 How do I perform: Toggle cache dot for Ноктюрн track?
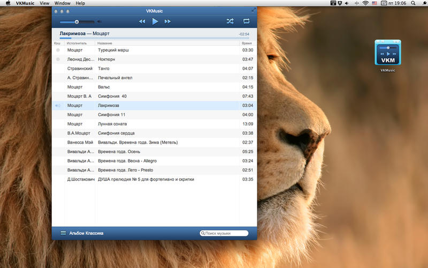(x=58, y=59)
